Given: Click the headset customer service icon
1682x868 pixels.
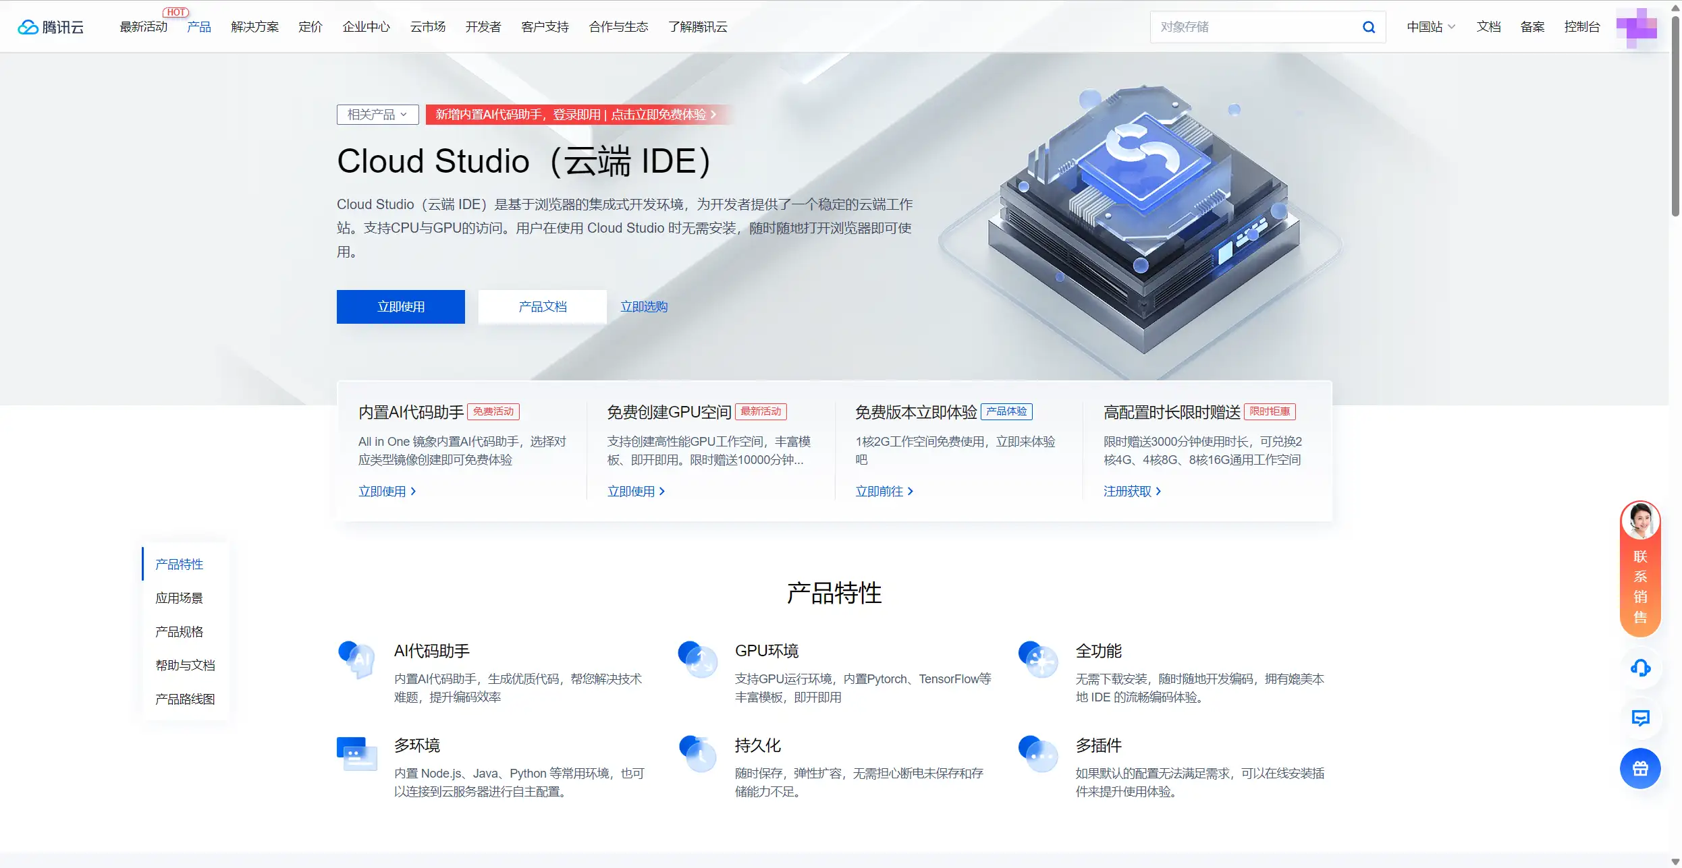Looking at the screenshot, I should [1641, 668].
